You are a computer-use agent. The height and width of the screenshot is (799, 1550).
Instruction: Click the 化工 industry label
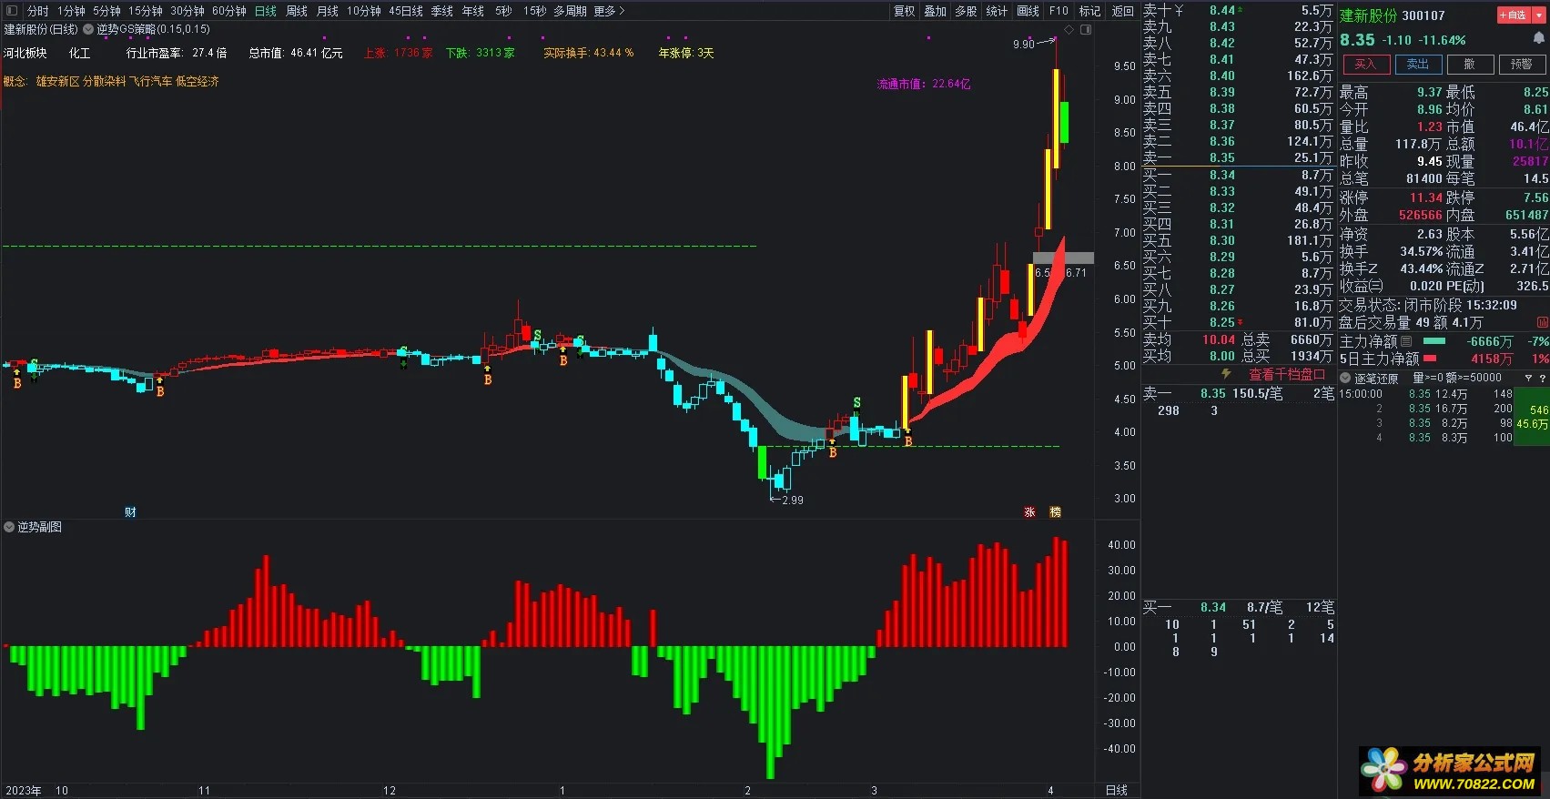tap(80, 54)
